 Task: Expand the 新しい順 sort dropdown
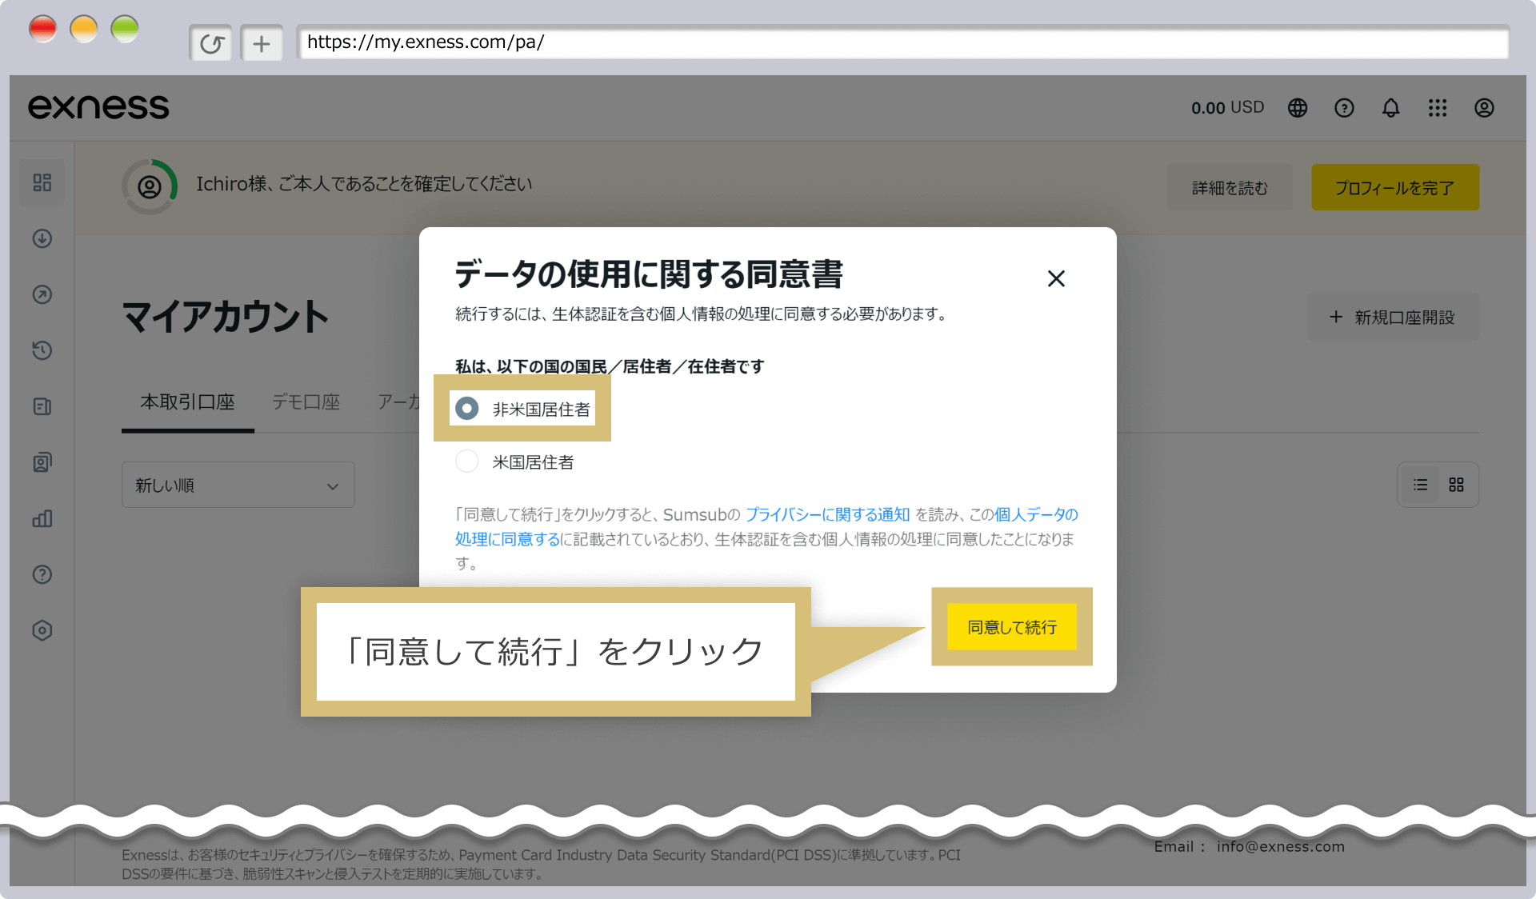(x=238, y=485)
